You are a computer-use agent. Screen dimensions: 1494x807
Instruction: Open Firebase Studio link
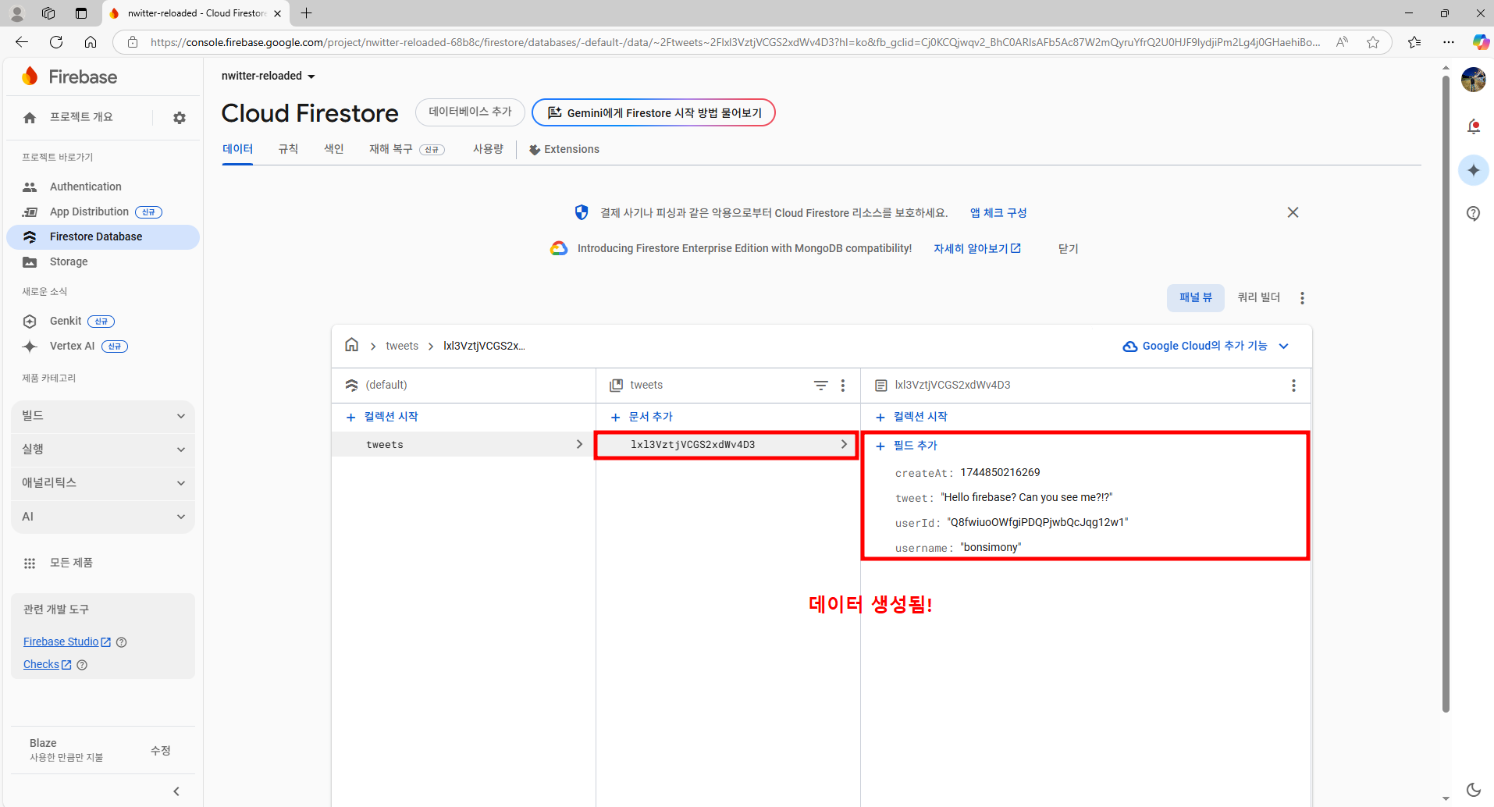[x=67, y=642]
